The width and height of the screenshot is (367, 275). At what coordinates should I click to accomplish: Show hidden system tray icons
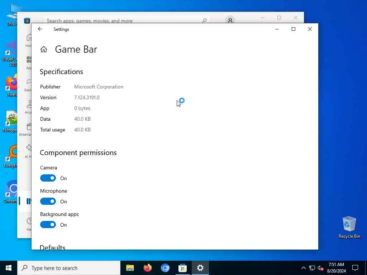[x=303, y=268]
